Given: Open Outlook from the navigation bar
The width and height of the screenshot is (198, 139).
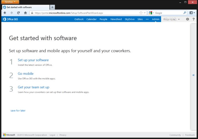Looking at the screenshot, I should click(79, 19).
